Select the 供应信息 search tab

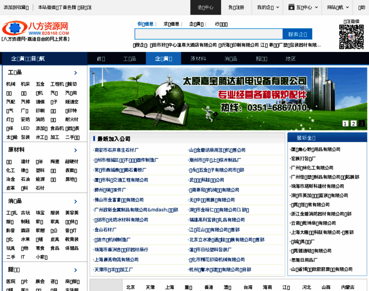tap(146, 24)
